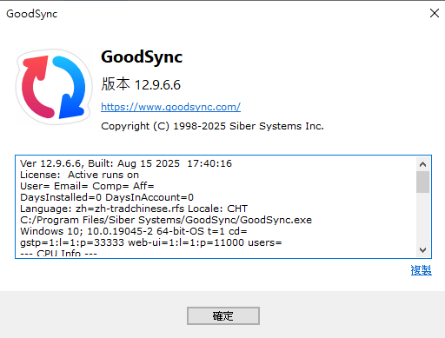Click the Language: zh-tradchinese.rfs line

(x=134, y=209)
